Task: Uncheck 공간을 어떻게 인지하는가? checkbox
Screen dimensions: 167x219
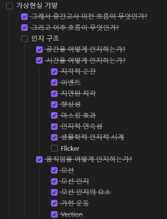Action: [x=39, y=50]
